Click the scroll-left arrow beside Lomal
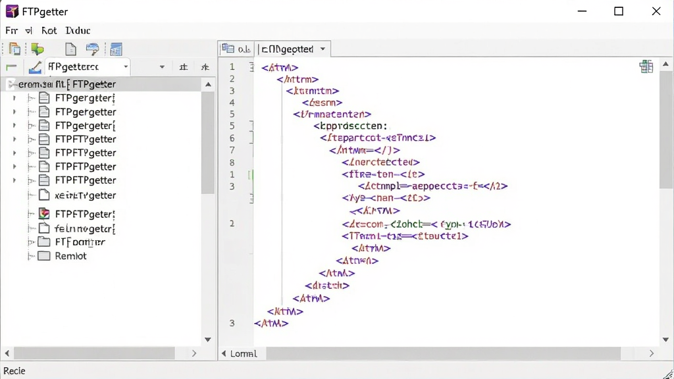This screenshot has height=379, width=674. pyautogui.click(x=224, y=353)
